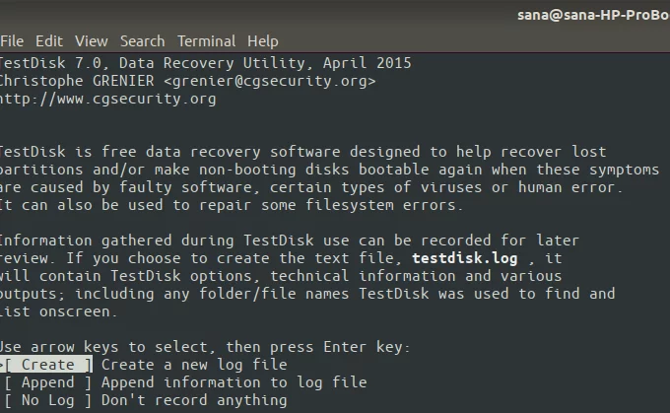Screen dimensions: 670x413
Task: Click the TestDisk 7.0 version header line
Action: pyautogui.click(x=205, y=63)
